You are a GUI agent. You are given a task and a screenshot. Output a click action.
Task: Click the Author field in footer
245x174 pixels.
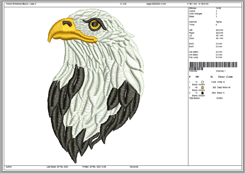[x=9, y=167]
